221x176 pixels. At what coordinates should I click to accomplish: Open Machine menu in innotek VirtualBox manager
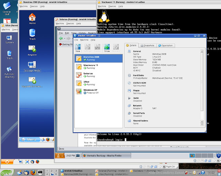click(84, 40)
